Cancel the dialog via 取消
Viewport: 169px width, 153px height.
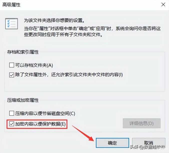point(149,143)
